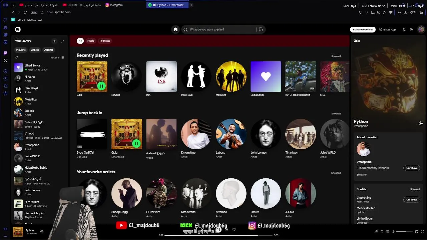Viewport: 427px width, 240px height.
Task: Take snapshot with toolbar capture icon
Action: click(x=373, y=12)
